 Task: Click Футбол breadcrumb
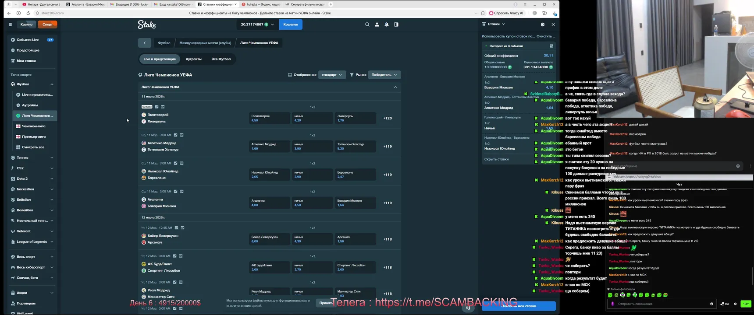[x=164, y=42]
